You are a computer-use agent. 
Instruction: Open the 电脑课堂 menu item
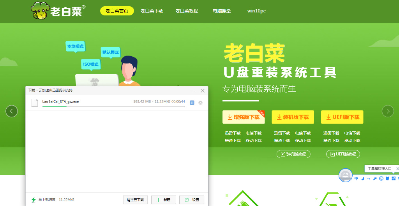pos(222,11)
